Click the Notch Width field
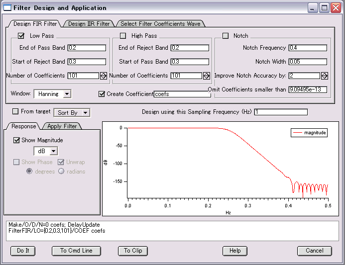Viewport: 345px width, 265px height. point(308,62)
